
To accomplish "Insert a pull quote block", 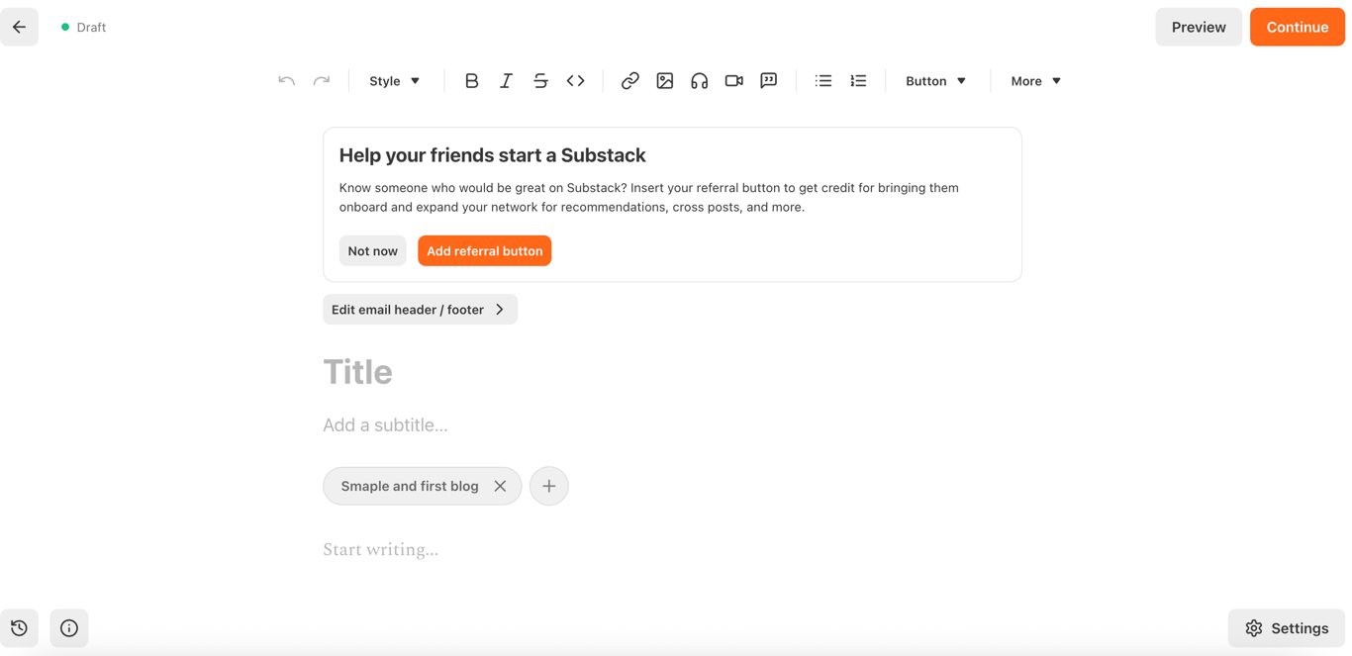I will [x=768, y=81].
